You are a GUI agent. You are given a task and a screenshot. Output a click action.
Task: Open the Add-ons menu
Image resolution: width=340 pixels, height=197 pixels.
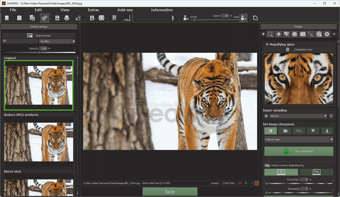point(125,10)
